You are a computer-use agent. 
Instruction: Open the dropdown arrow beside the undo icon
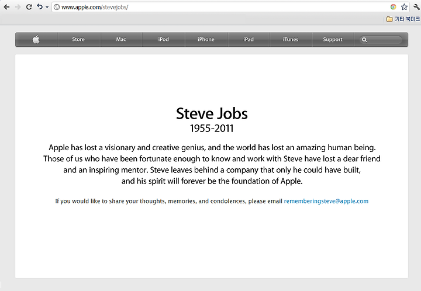tap(47, 7)
